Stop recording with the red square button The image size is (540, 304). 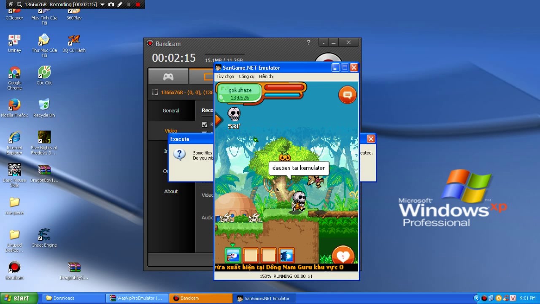tap(138, 4)
